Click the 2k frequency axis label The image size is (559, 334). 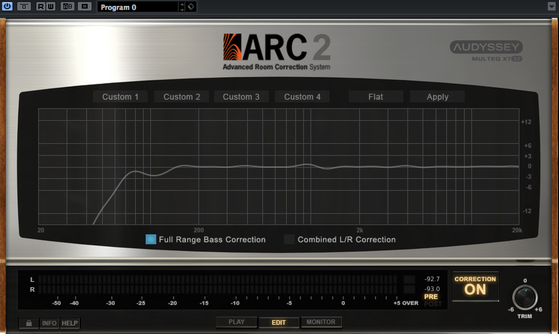[360, 230]
